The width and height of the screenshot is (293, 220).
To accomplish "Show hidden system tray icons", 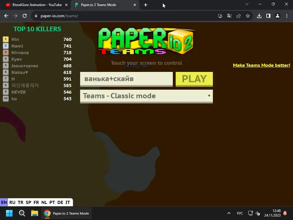I will (229, 213).
